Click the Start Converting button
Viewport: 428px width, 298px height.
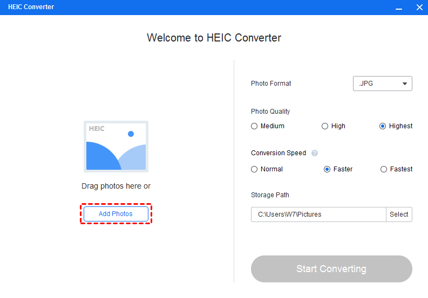click(331, 269)
